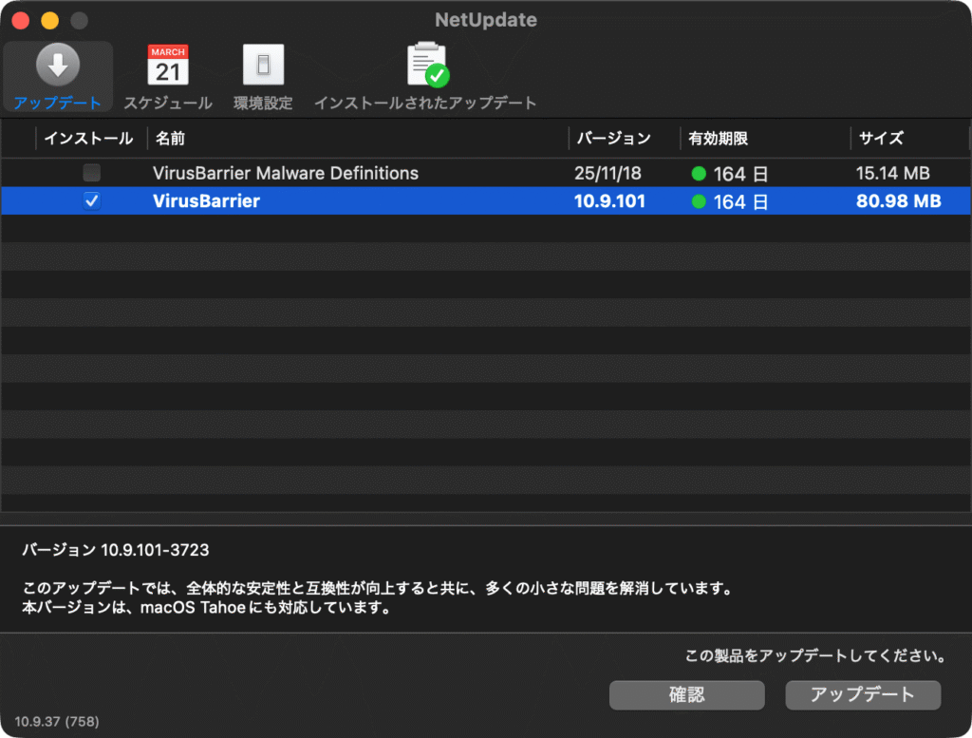The image size is (972, 738).
Task: Select the VirusBarrier Malware Definitions row
Action: 285,174
